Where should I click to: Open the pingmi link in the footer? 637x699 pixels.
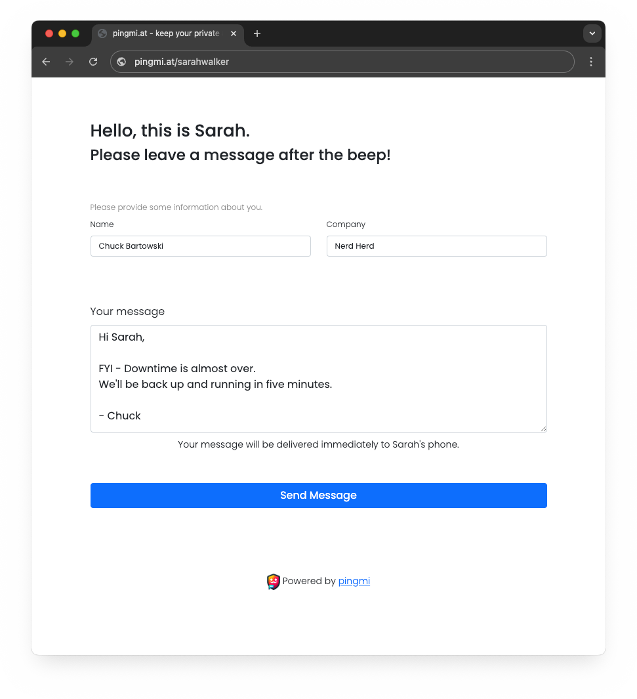point(354,581)
